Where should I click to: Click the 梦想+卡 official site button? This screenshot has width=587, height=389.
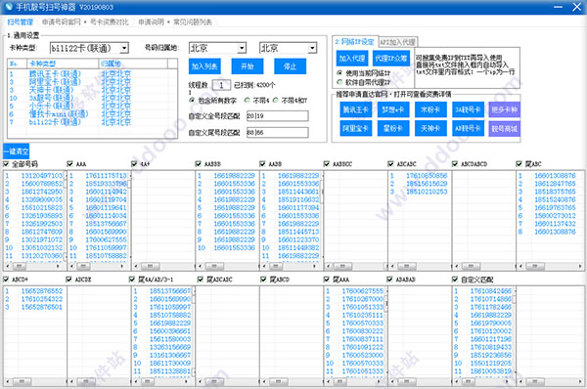(x=393, y=109)
